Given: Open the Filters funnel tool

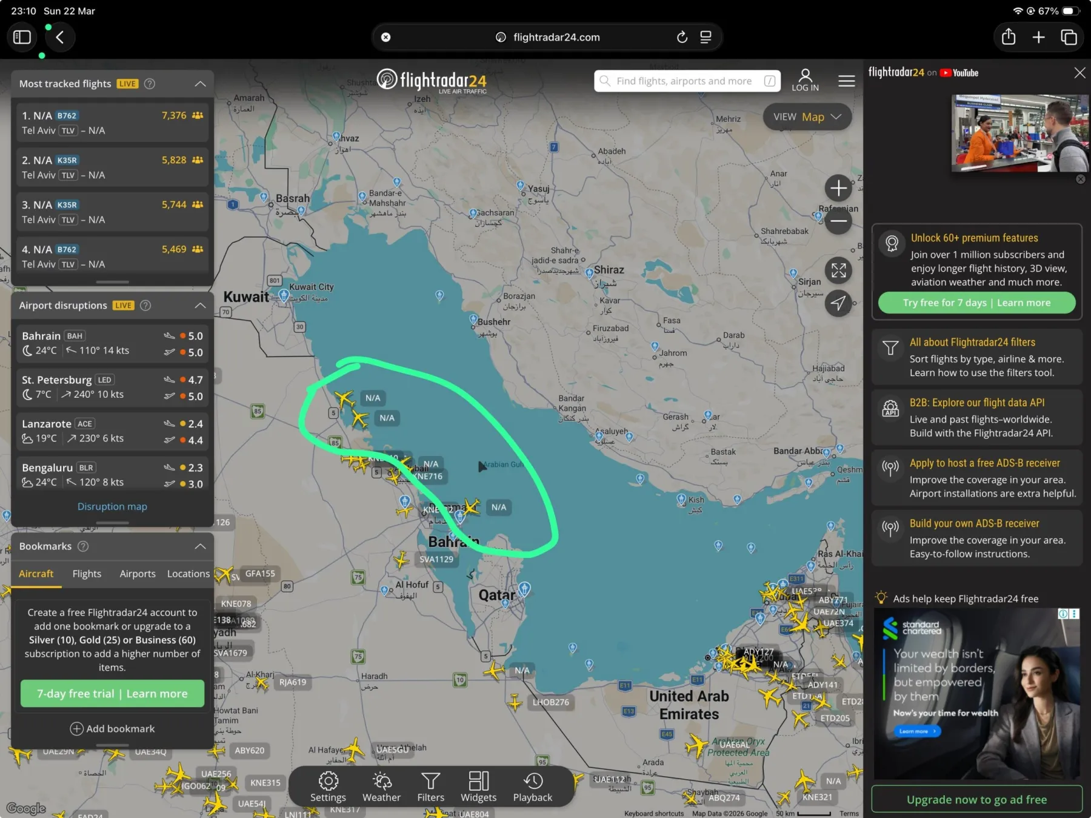Looking at the screenshot, I should pos(430,786).
